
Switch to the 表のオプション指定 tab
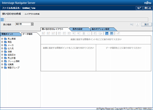(103, 29)
